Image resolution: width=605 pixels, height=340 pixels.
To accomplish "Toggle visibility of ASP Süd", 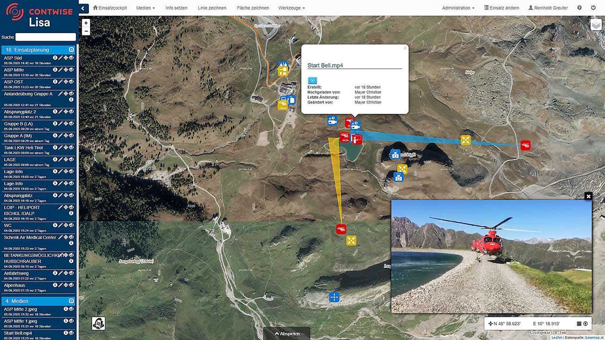I will coord(71,58).
